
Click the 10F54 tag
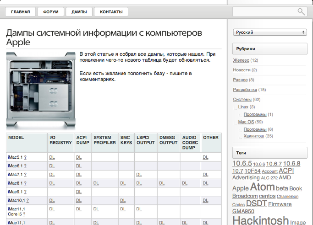253,171
